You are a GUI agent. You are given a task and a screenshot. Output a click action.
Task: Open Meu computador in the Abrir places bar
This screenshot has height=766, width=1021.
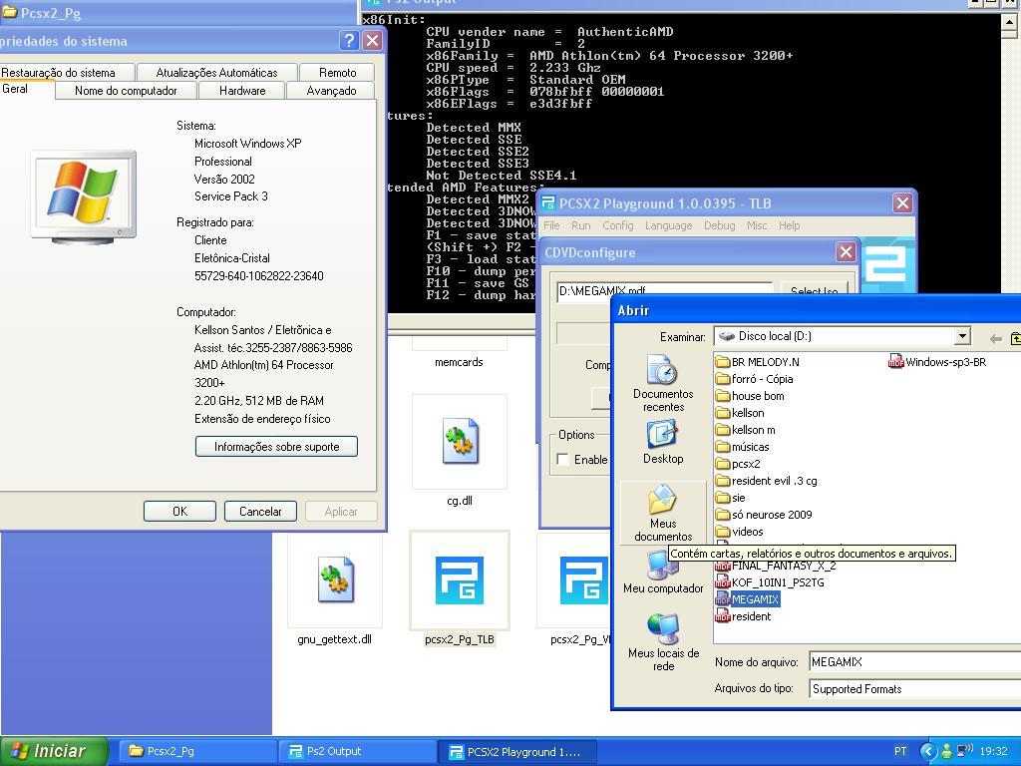click(x=663, y=572)
